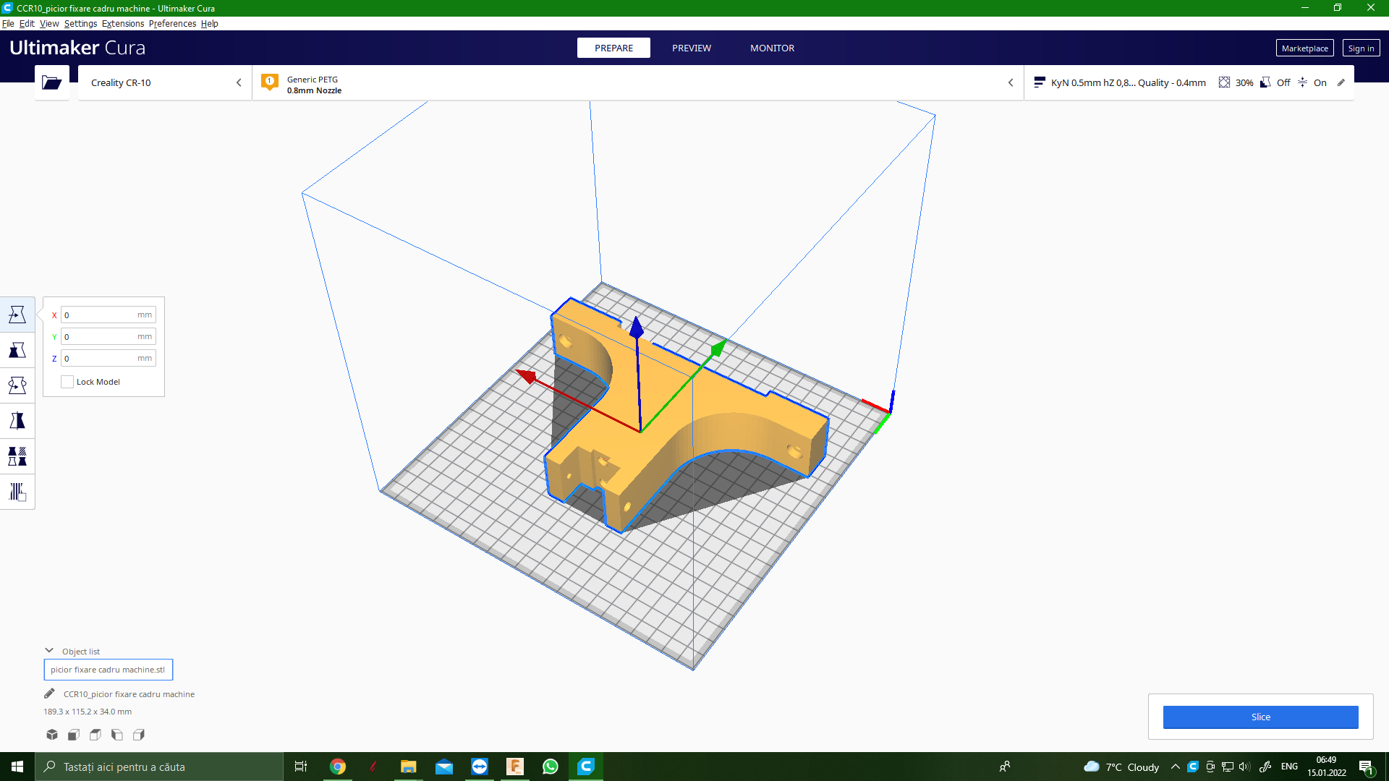Screen dimensions: 1389x781
Task: Select the Scale tool
Action: tap(17, 350)
